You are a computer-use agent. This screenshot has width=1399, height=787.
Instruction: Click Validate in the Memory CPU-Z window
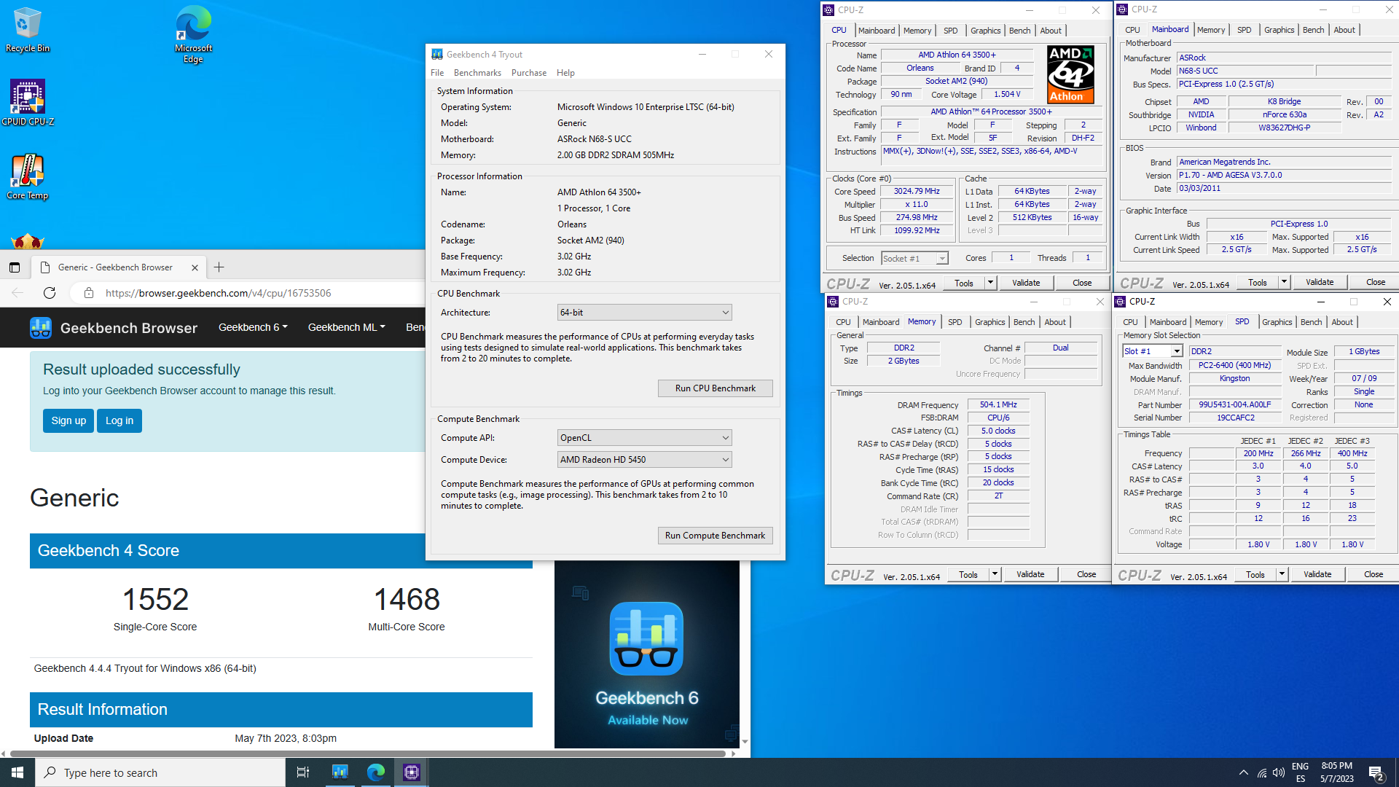[x=1030, y=574]
